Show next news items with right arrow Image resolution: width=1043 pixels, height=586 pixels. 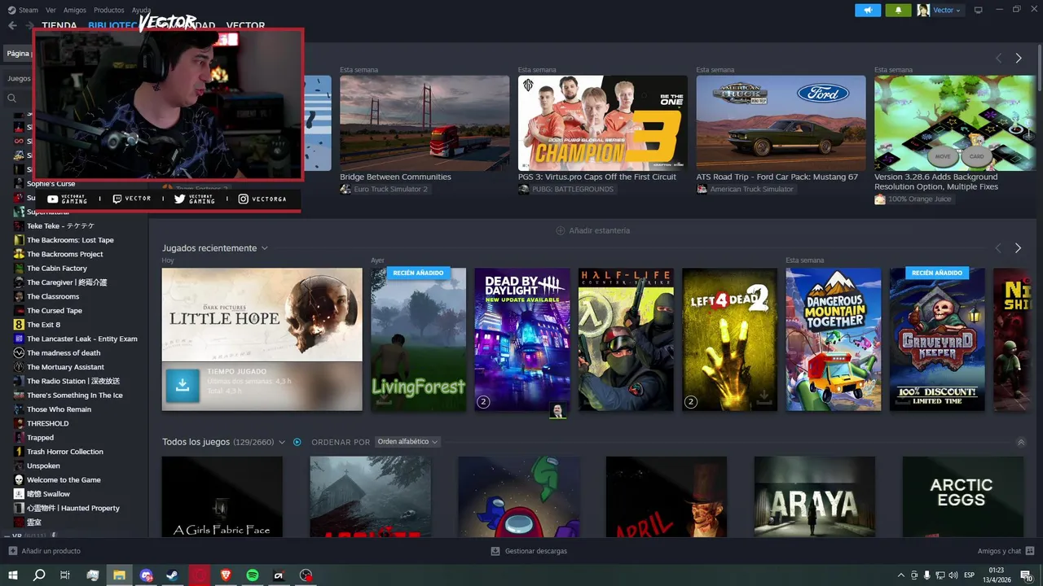click(1018, 59)
